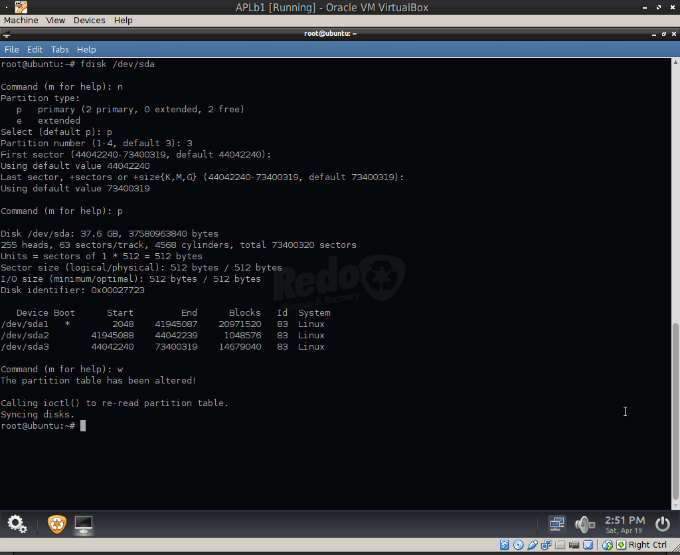680x555 pixels.
Task: Open the terminal's File menu
Action: (11, 49)
